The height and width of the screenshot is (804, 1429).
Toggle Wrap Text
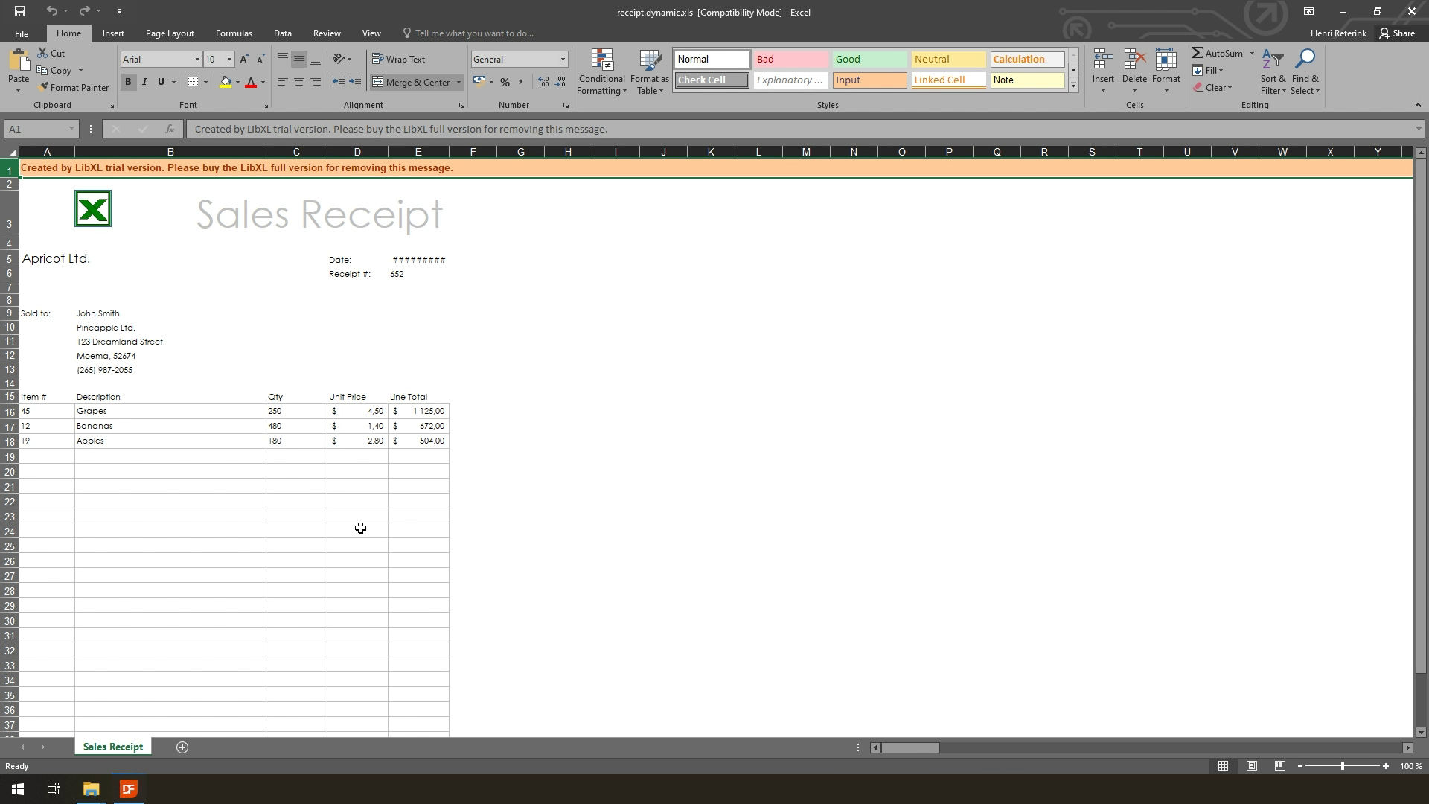click(399, 60)
